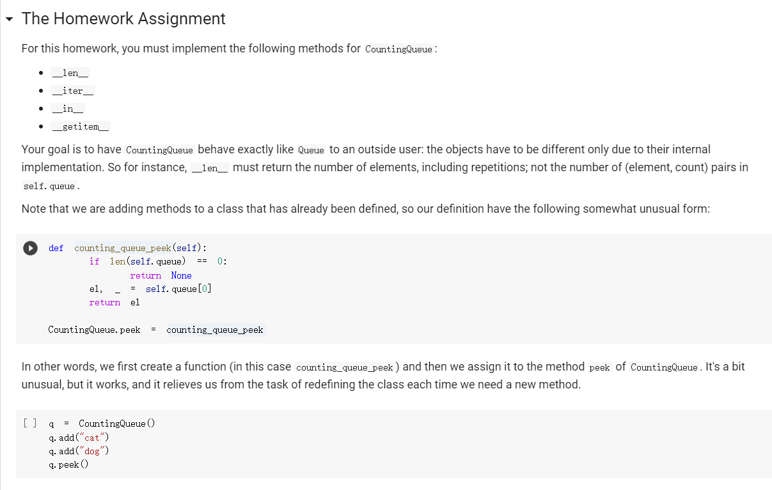Click the disclosure triangle beside the heading

pos(8,19)
